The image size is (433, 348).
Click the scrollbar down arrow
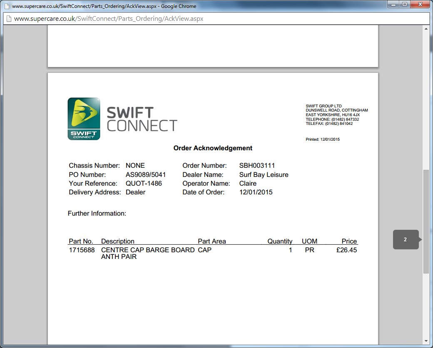pos(426,341)
